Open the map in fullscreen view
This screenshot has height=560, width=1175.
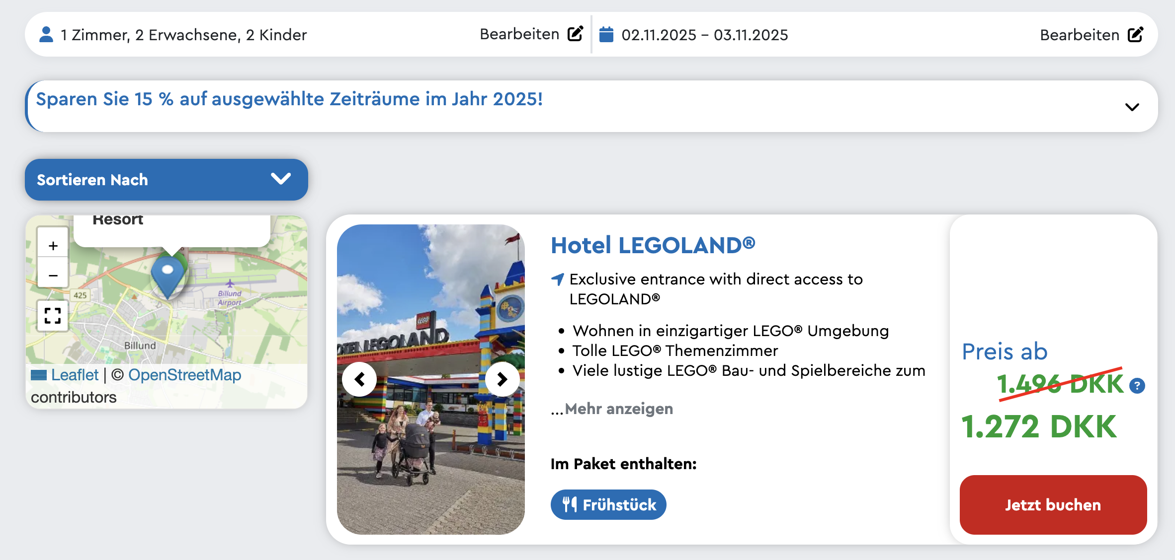pyautogui.click(x=53, y=315)
